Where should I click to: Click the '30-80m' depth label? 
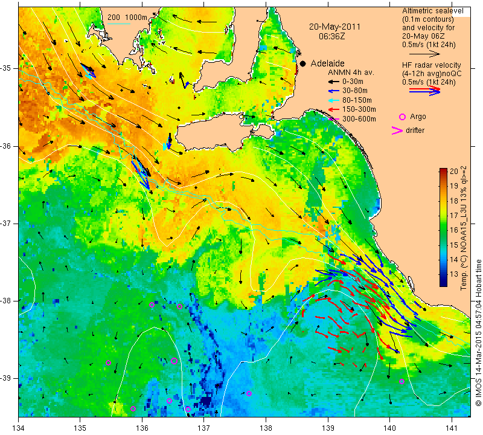click(355, 91)
